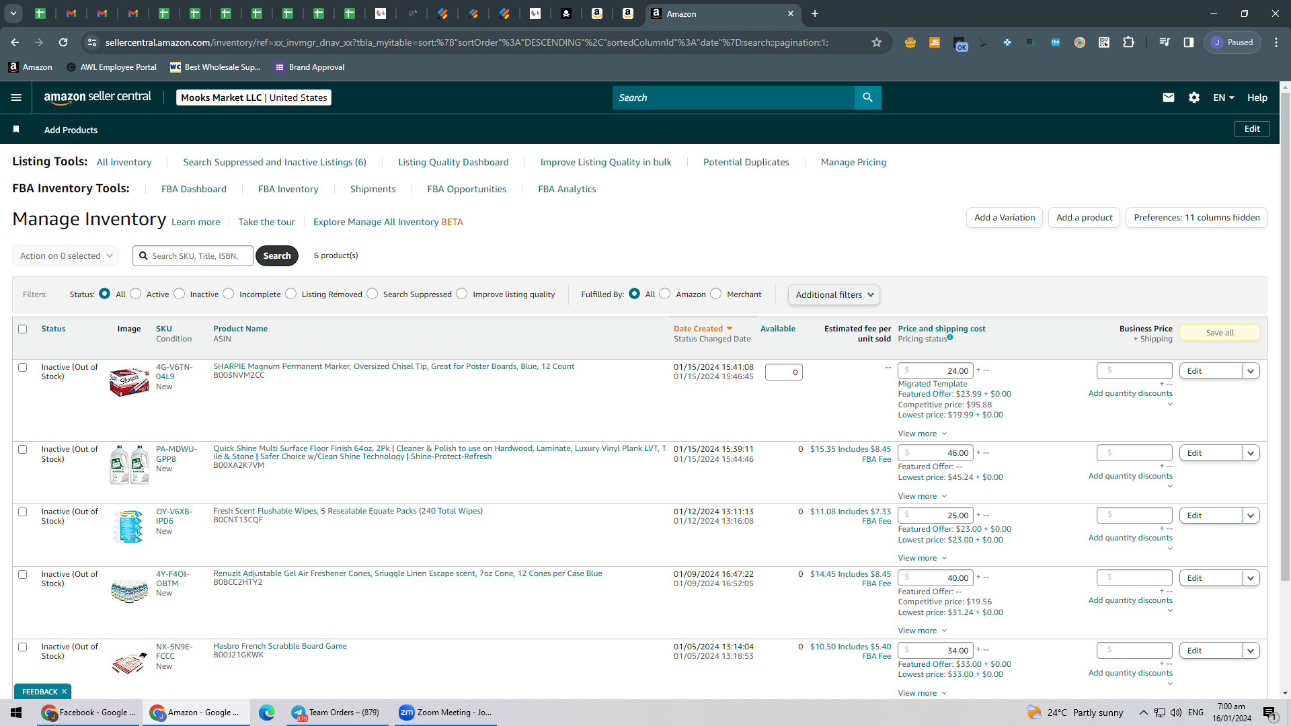Screen dimensions: 1291x726
Task: Expand the Additional filters dropdown
Action: [x=834, y=294]
